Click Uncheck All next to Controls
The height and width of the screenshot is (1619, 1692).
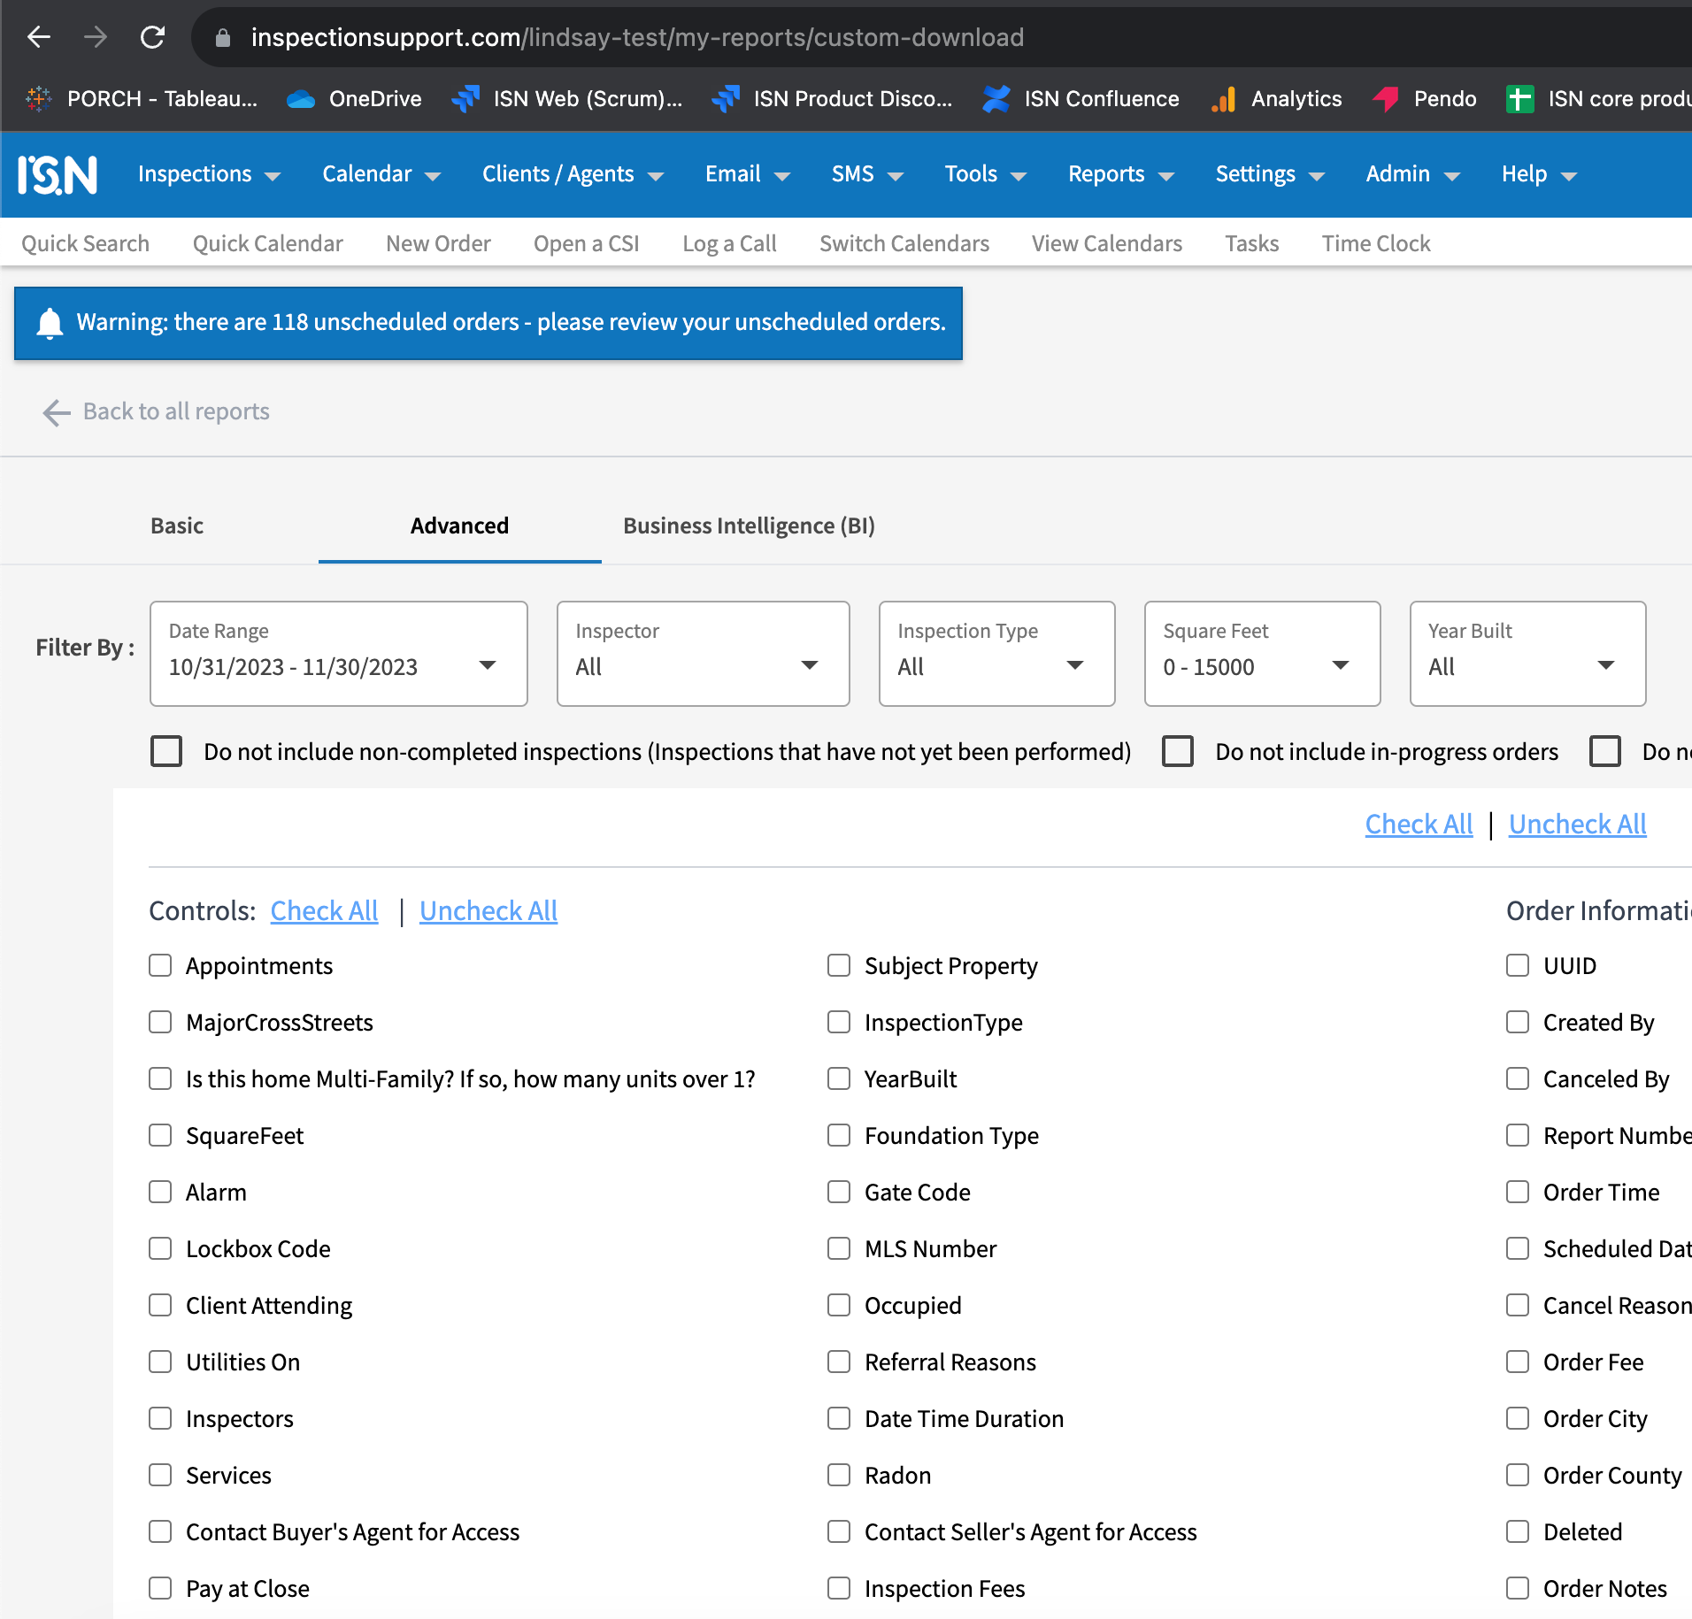(x=488, y=910)
